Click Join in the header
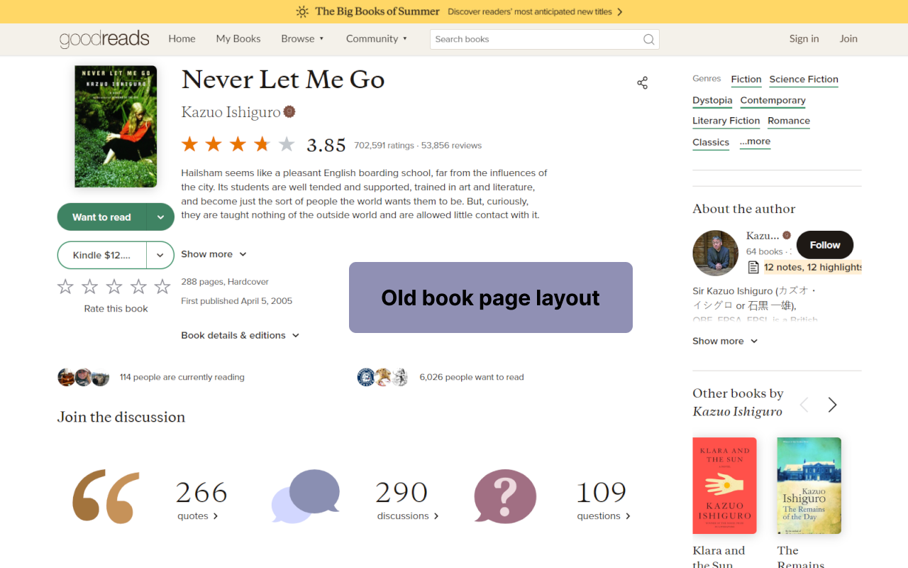Image resolution: width=908 pixels, height=568 pixels. click(848, 39)
